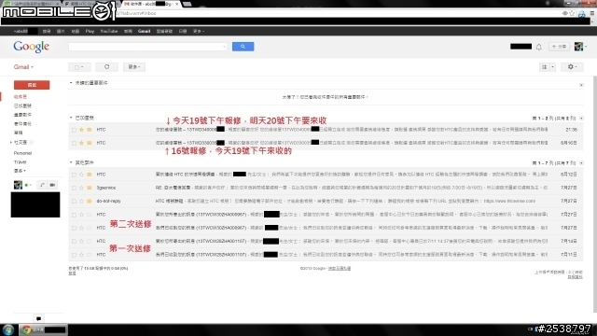Image resolution: width=597 pixels, height=336 pixels.
Task: Toggle importance marker on do-not-reply email
Action: [90, 202]
